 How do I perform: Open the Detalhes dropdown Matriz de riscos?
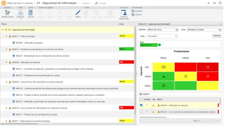(163, 30)
